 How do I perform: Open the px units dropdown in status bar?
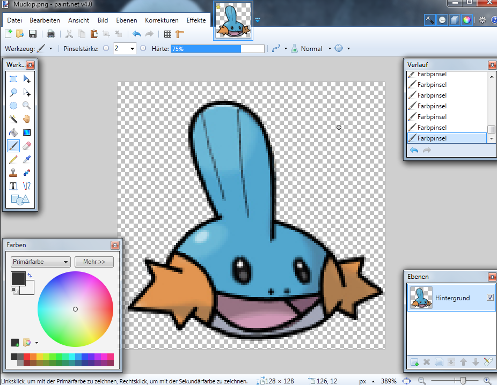pyautogui.click(x=373, y=381)
